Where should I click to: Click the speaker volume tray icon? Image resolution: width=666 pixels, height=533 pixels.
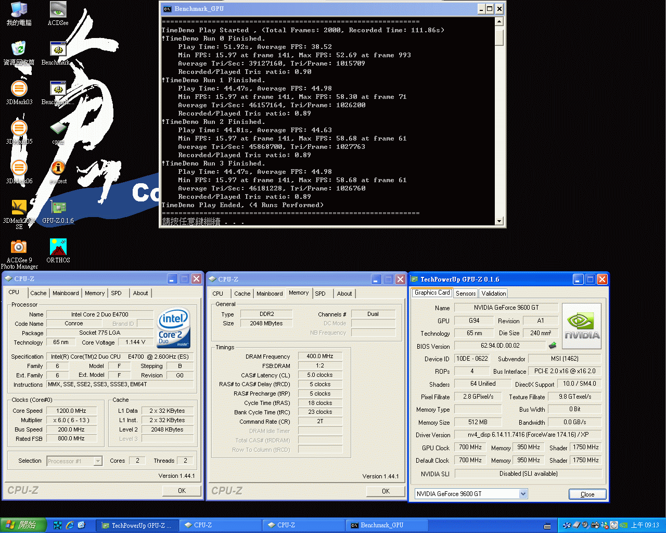[585, 525]
